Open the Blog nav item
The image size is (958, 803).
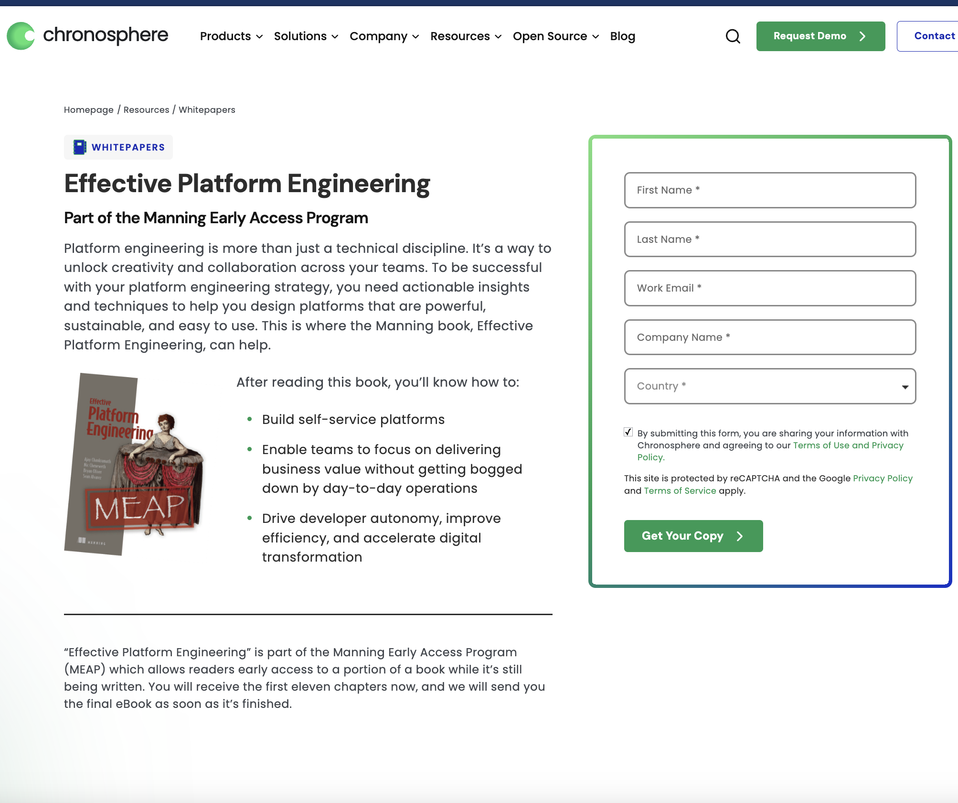(622, 36)
